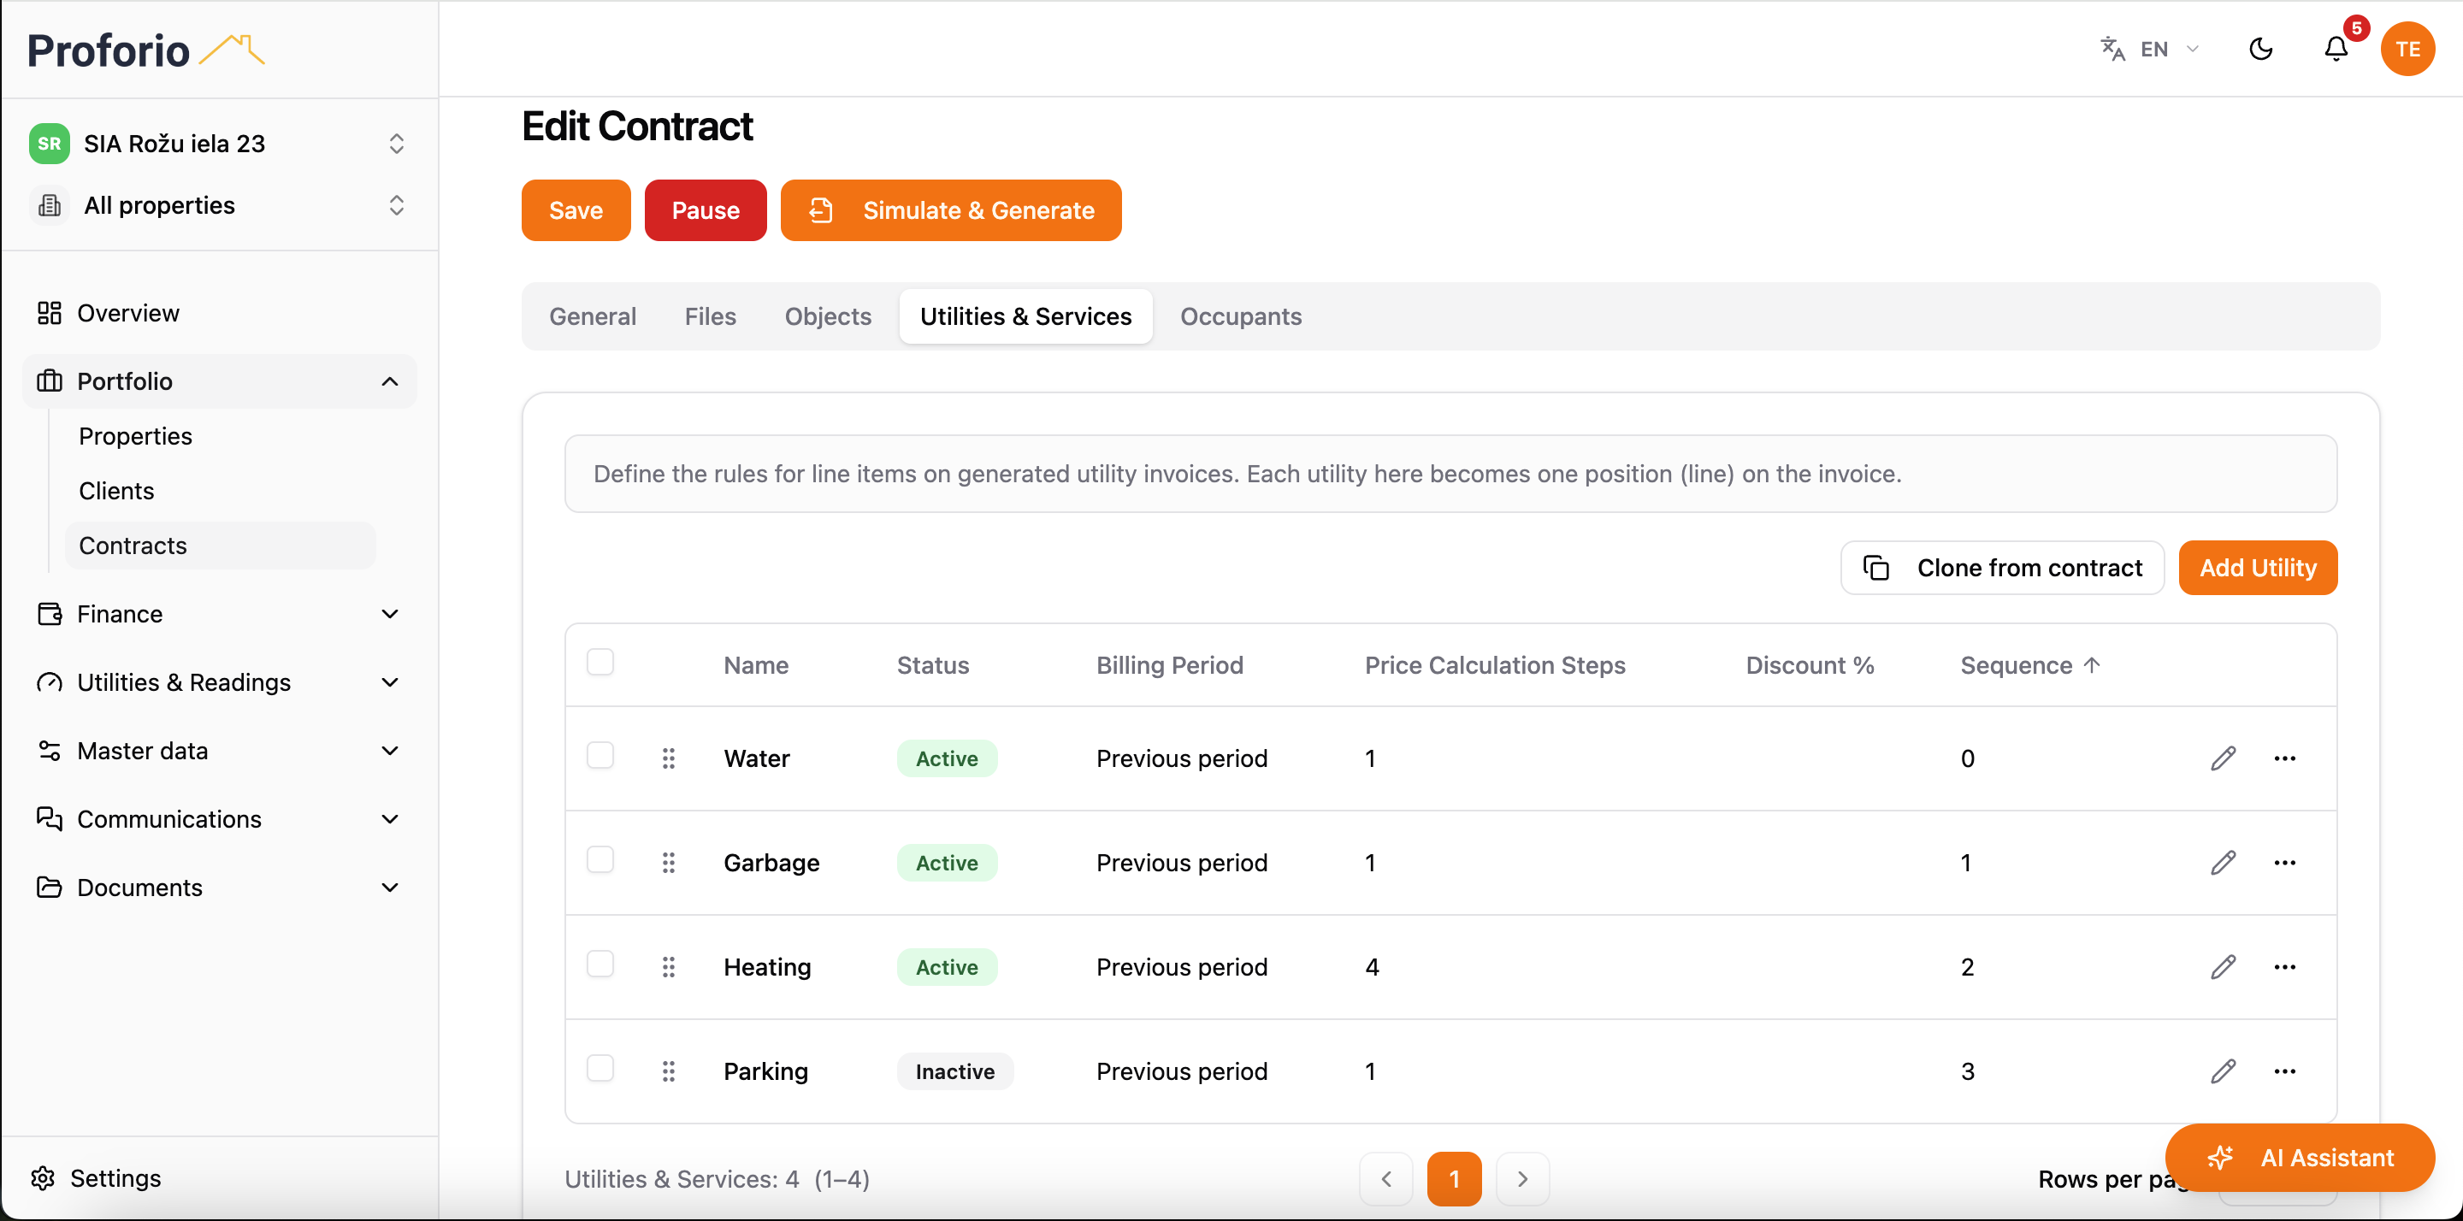Image resolution: width=2463 pixels, height=1221 pixels.
Task: Click the Overview dashboard icon
Action: click(50, 313)
